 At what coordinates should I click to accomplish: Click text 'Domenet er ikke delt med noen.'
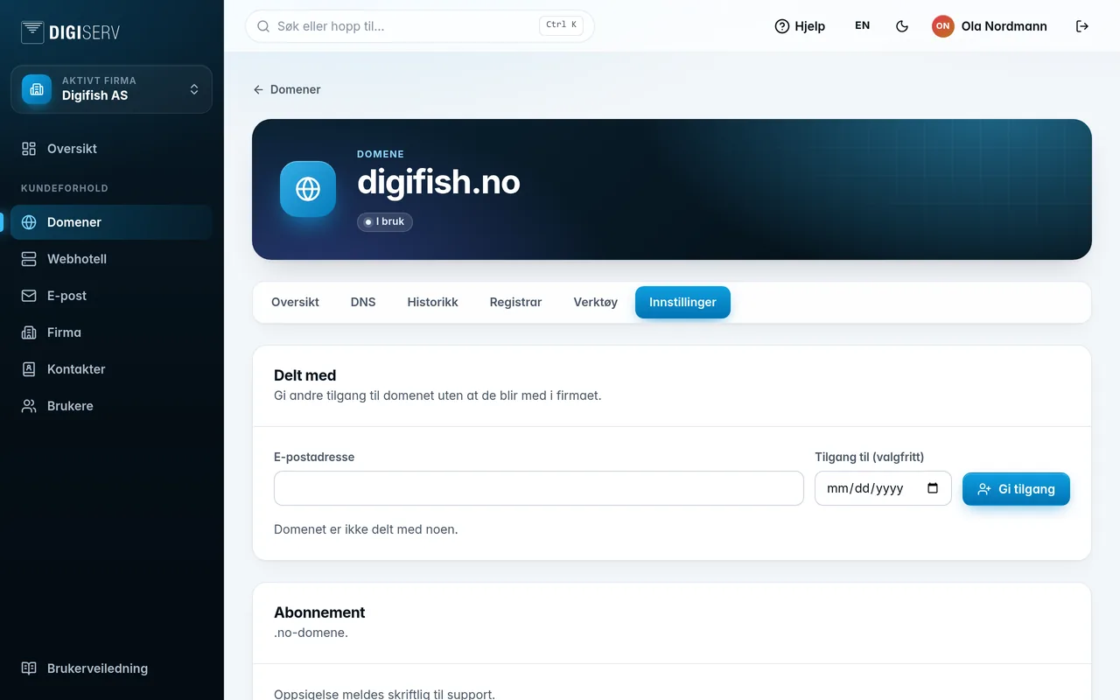366,529
